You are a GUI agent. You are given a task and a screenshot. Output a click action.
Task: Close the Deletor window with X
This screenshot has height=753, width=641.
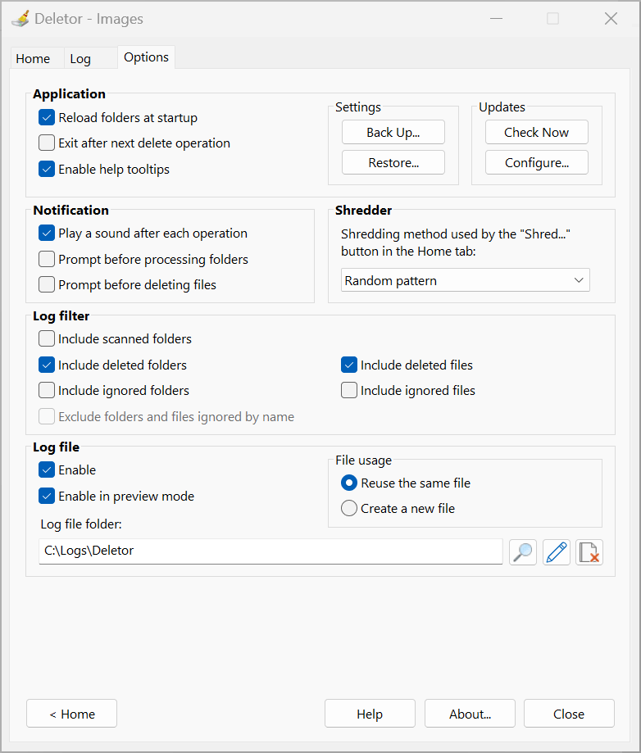[x=611, y=19]
